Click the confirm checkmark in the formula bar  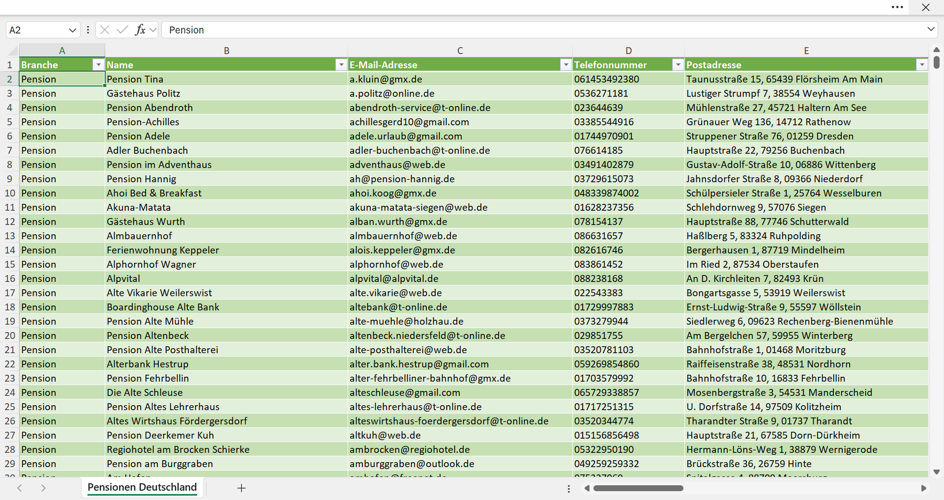coord(122,30)
